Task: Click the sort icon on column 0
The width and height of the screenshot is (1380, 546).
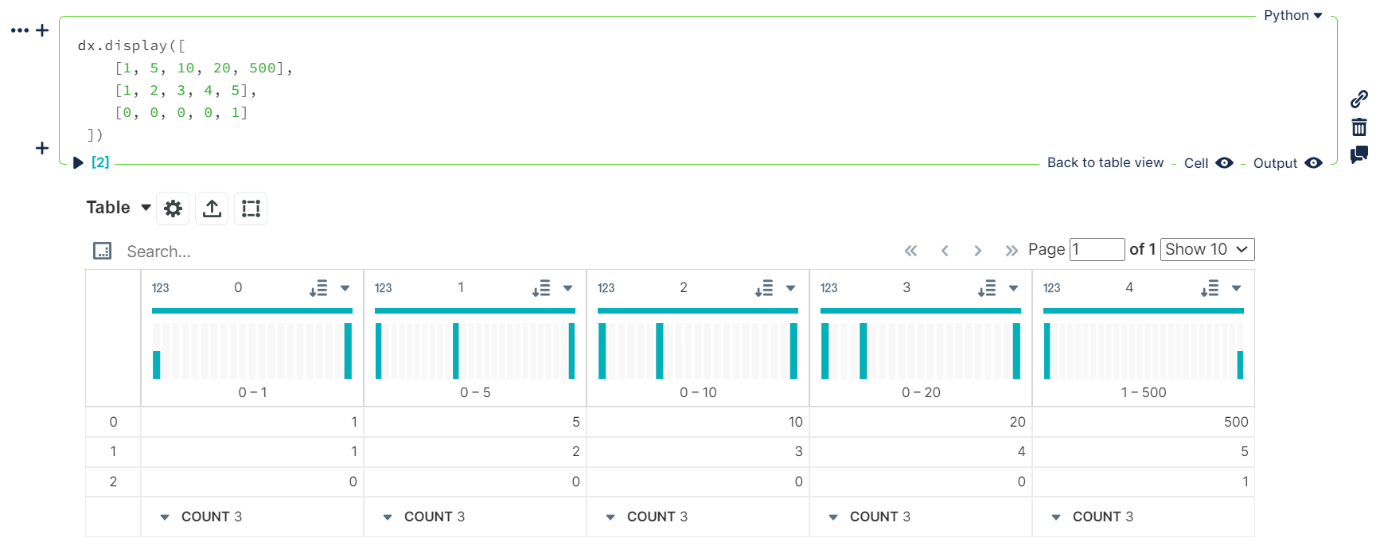Action: tap(318, 288)
